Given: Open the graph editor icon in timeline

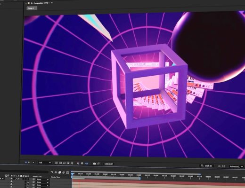Looking at the screenshot, I should click(x=67, y=172).
